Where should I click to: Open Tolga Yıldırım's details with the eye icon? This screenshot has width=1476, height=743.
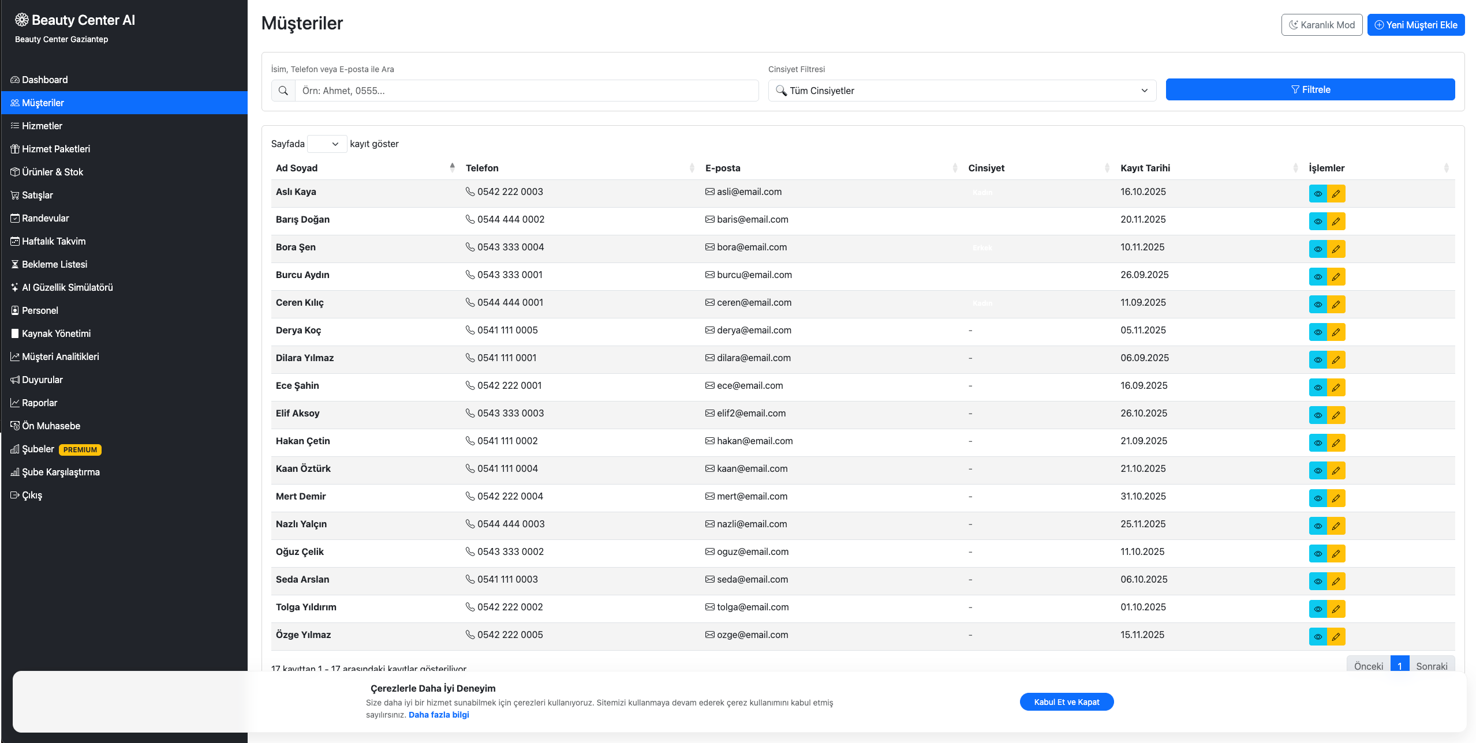[x=1317, y=609]
